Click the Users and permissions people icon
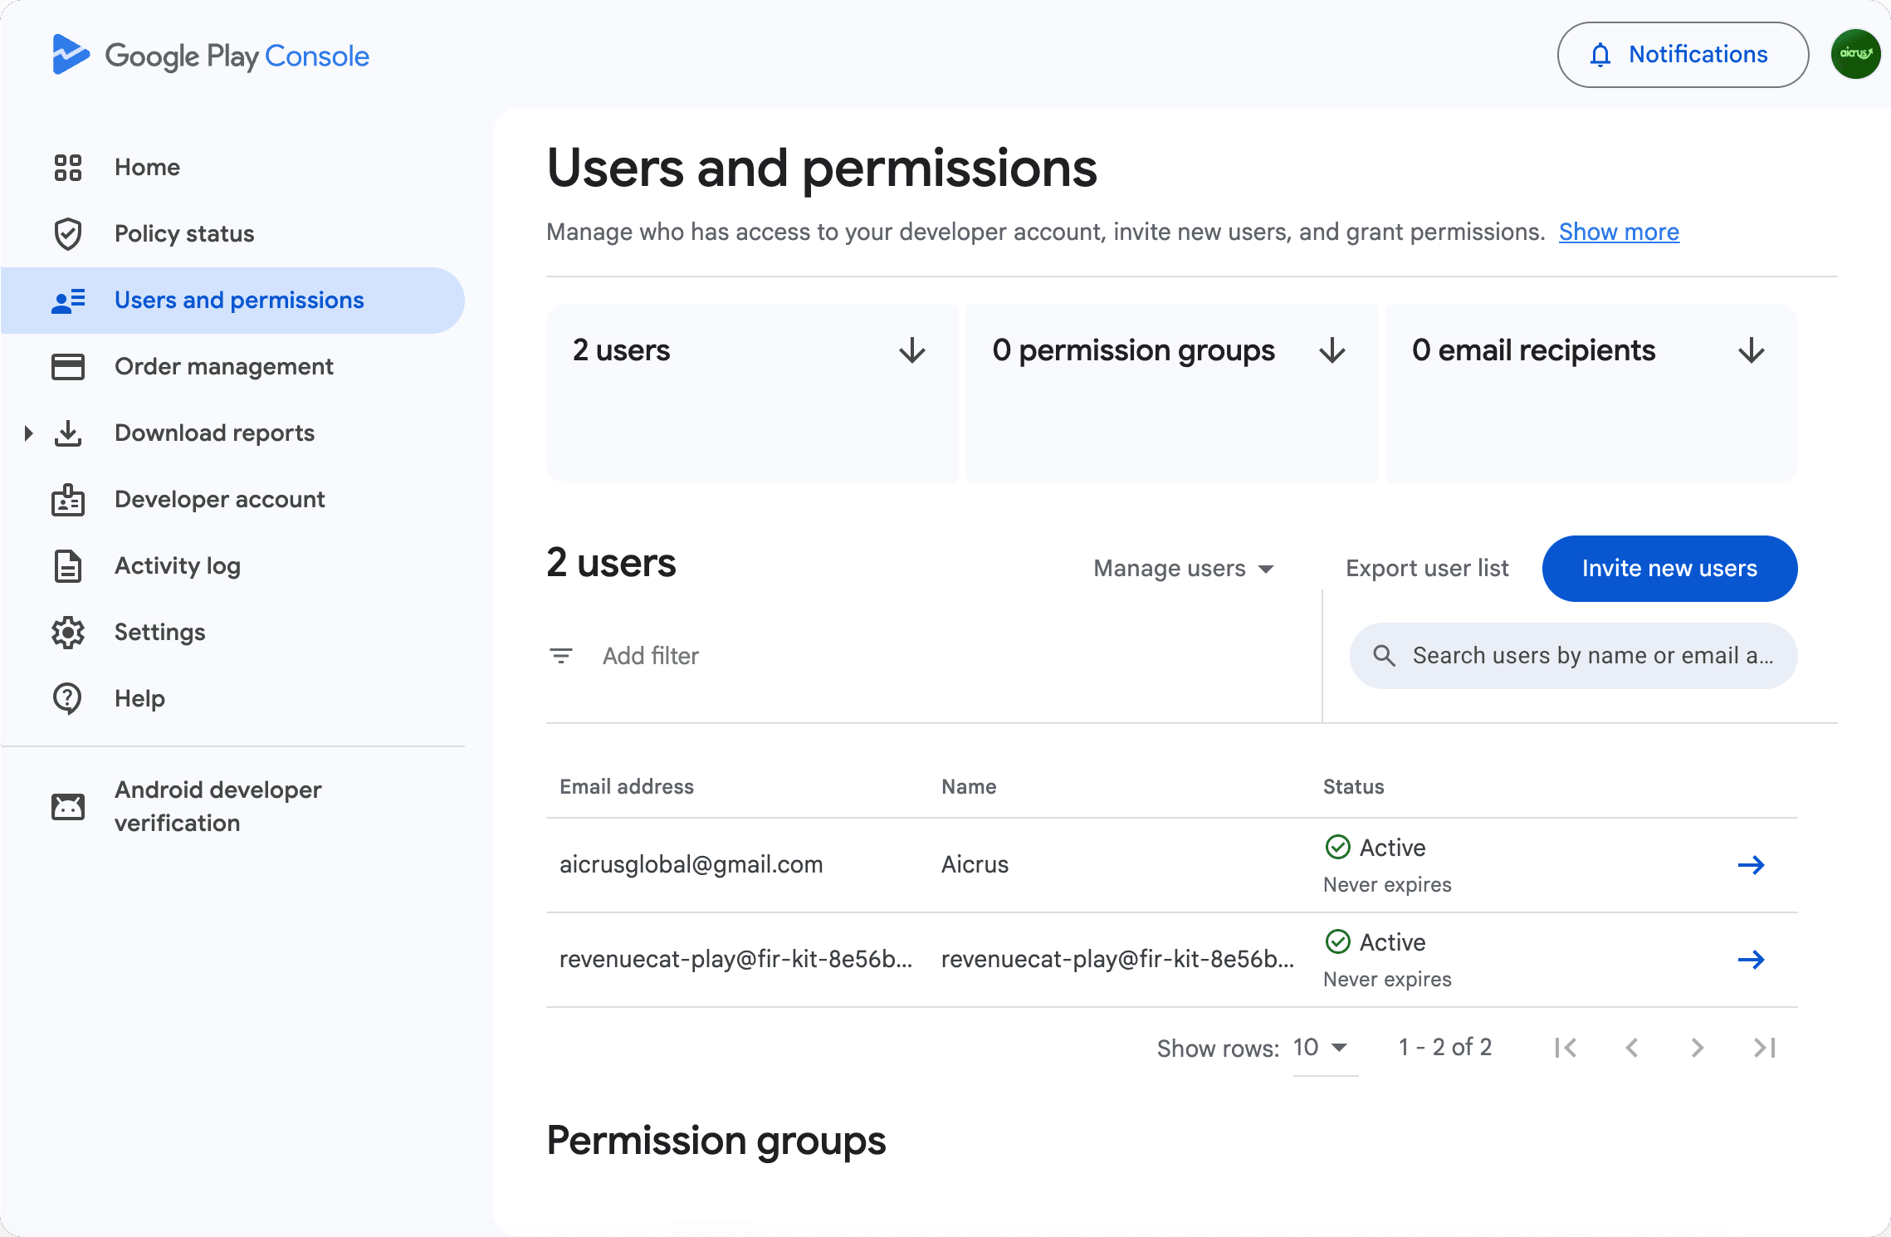The image size is (1891, 1237). pos(68,300)
